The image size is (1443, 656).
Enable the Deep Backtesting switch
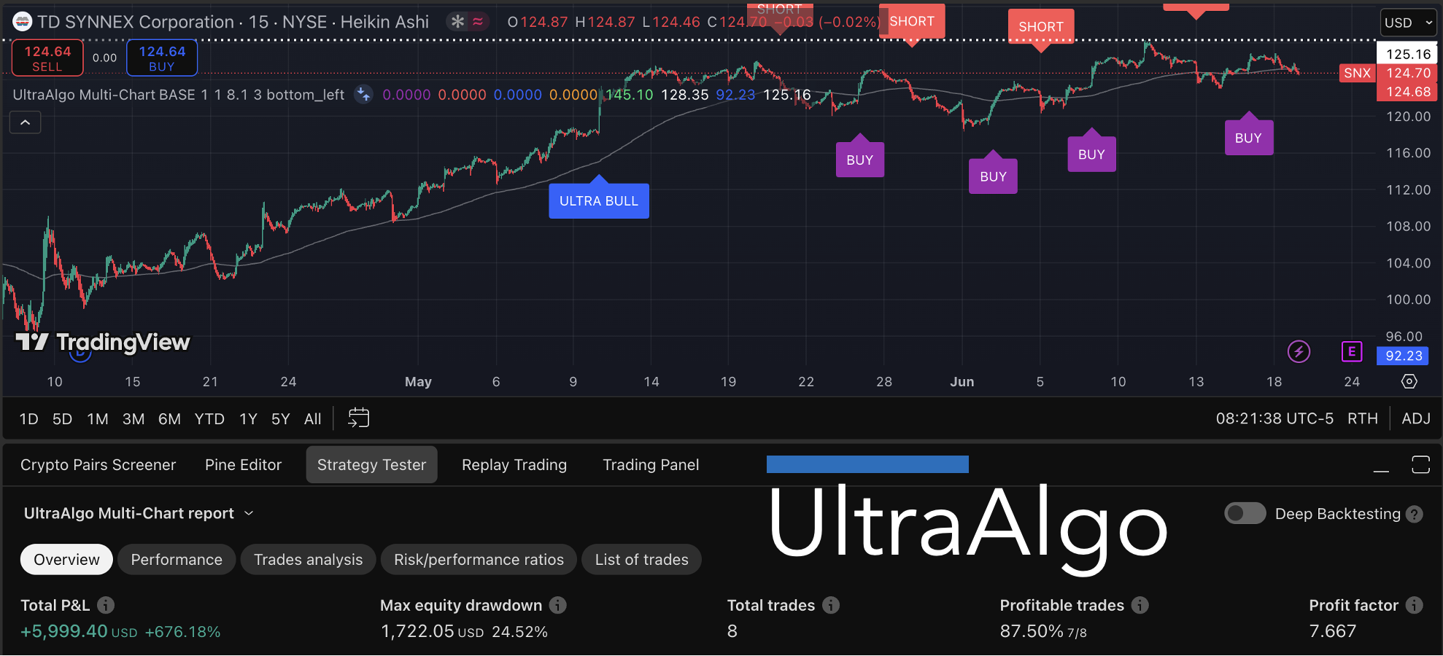click(1245, 513)
